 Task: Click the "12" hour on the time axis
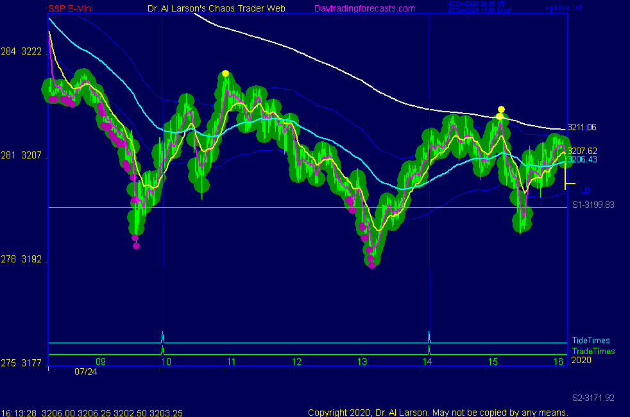[296, 362]
